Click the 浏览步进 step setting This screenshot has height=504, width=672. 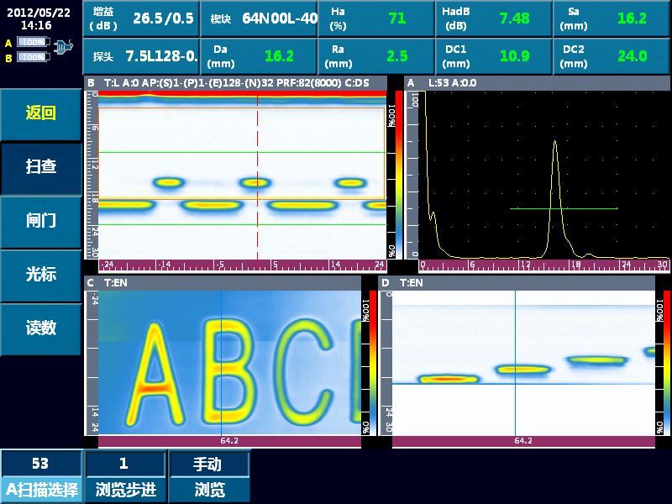(125, 476)
